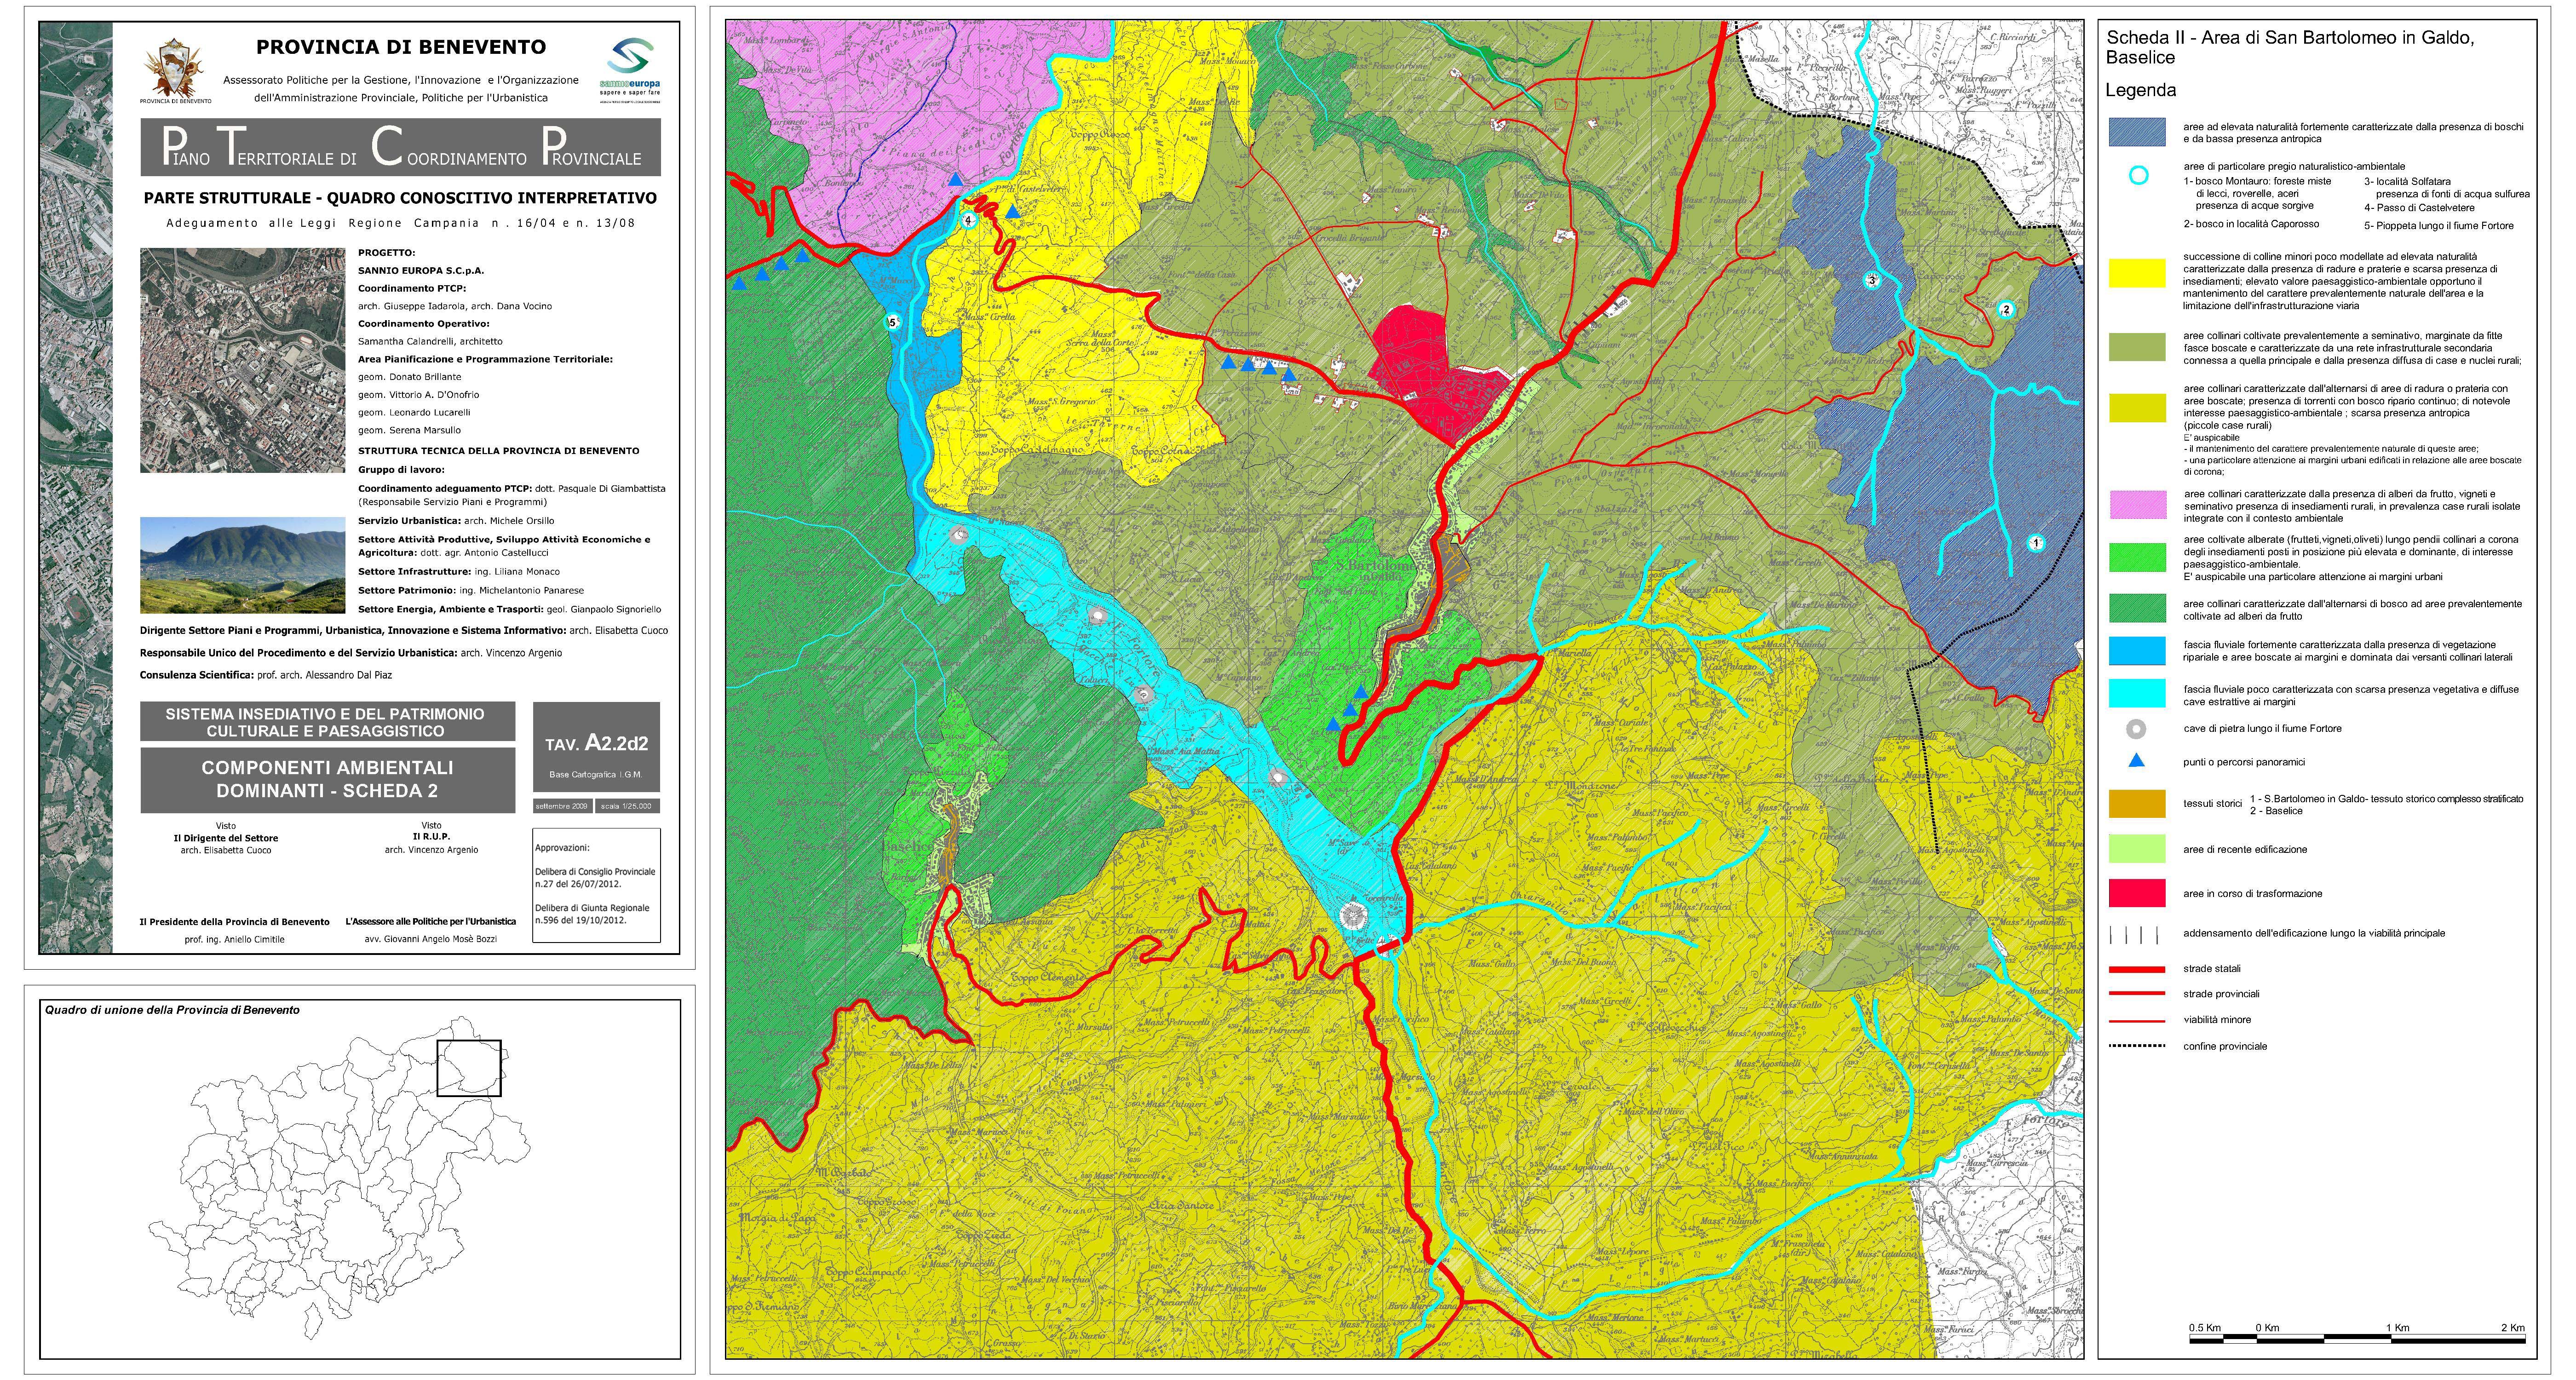Click 'Quadro di unione della Provincia di Benevento'
The height and width of the screenshot is (1380, 2576).
tap(172, 1010)
